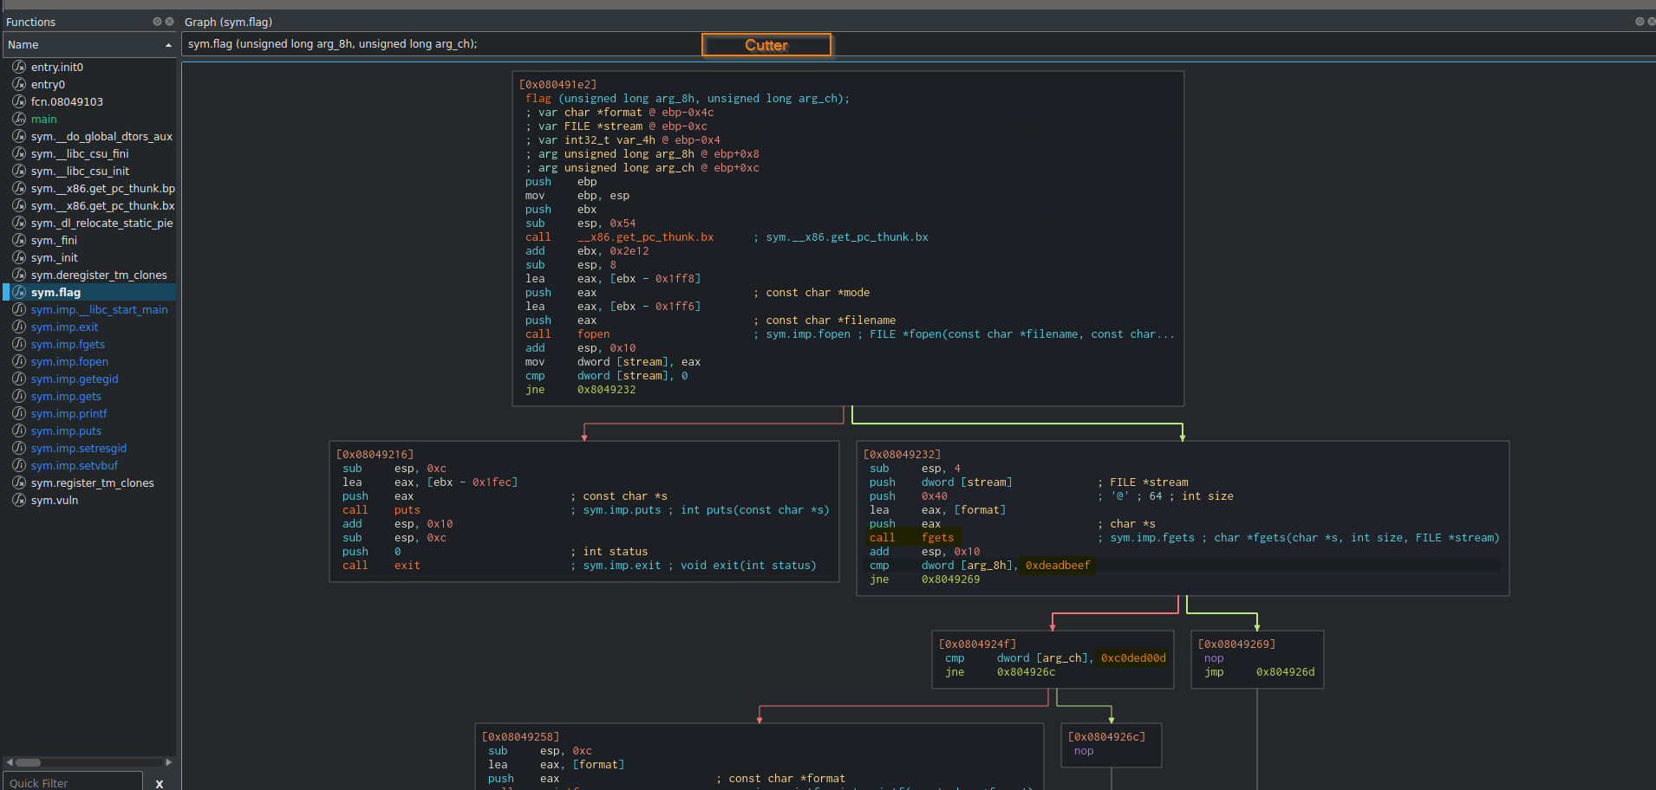Close the Graph (sym.flag) panel
This screenshot has width=1656, height=790.
1652,22
